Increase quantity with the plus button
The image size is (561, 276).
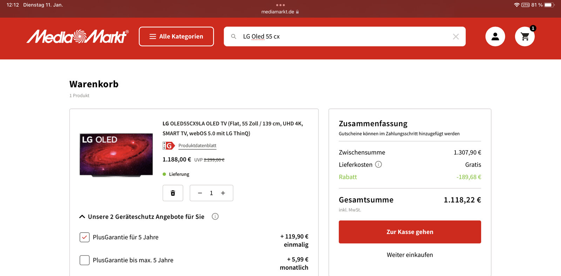click(223, 193)
